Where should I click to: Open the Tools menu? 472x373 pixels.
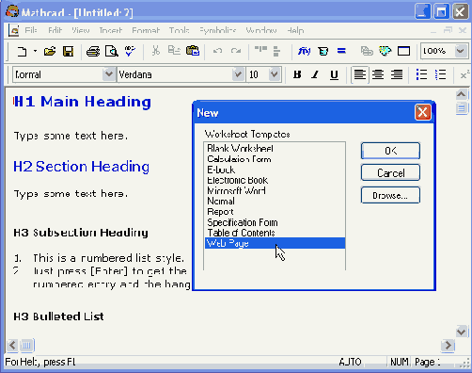(x=179, y=30)
